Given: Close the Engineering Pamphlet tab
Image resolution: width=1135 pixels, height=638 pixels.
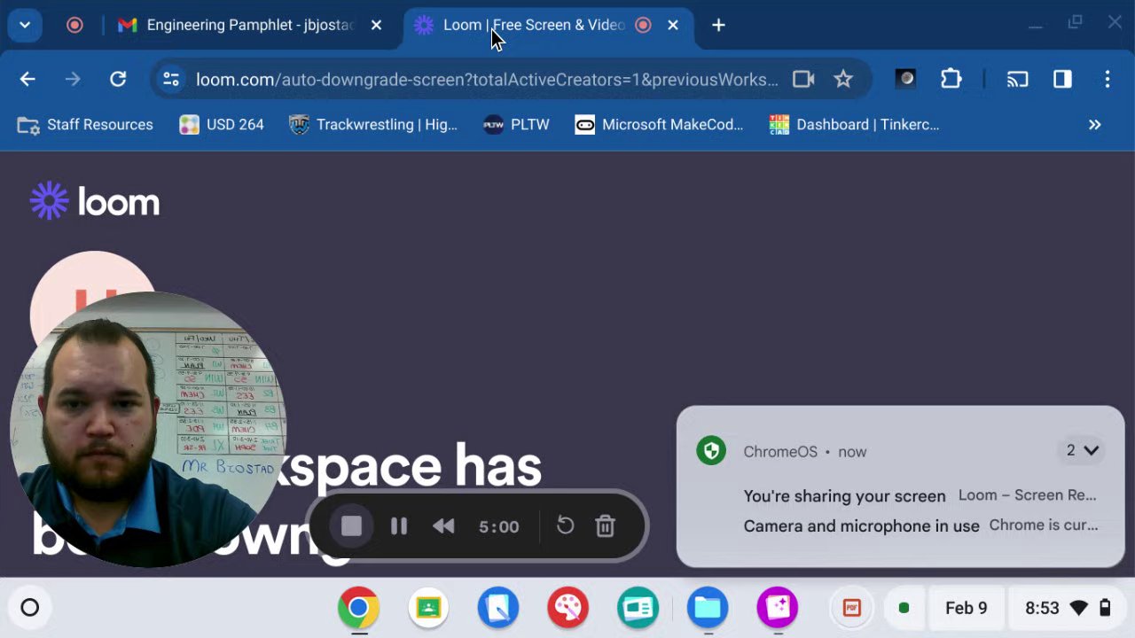Looking at the screenshot, I should pyautogui.click(x=376, y=25).
